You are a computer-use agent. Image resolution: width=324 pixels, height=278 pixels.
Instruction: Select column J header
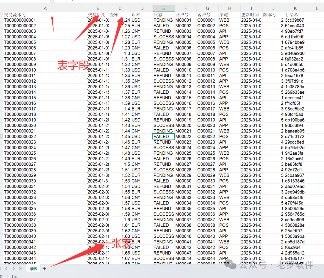[273, 8]
